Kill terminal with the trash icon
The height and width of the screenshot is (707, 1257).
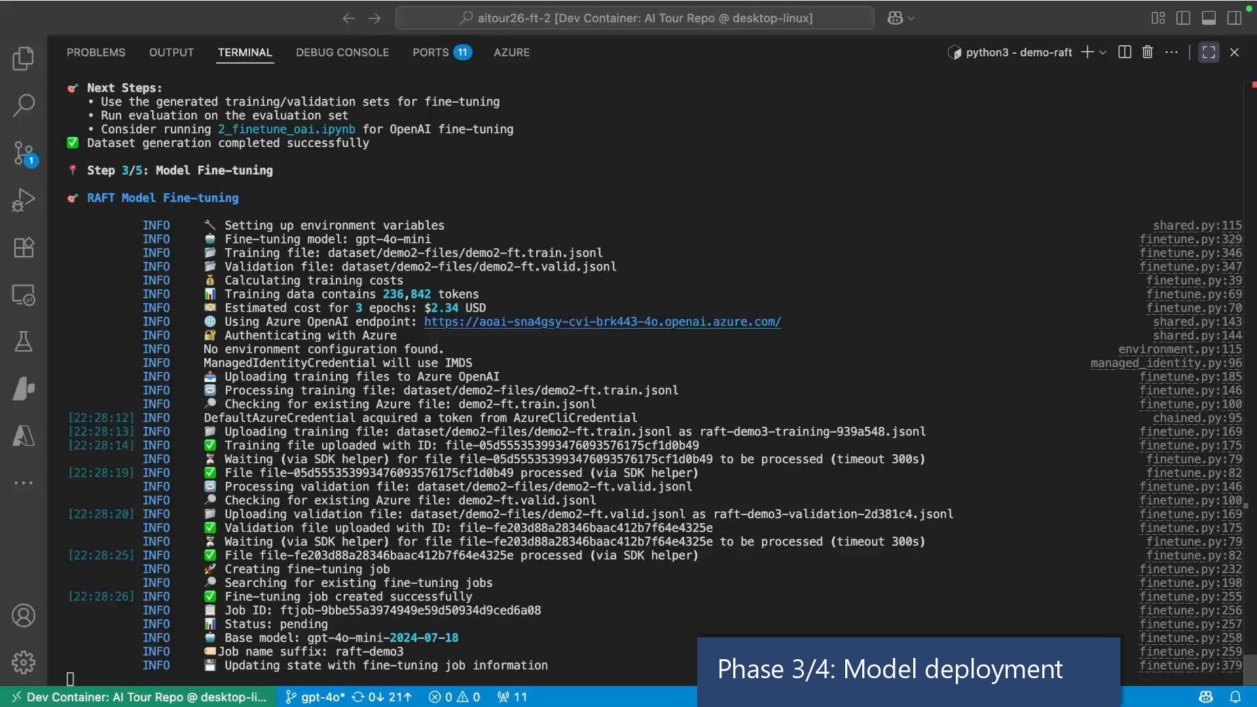1147,52
